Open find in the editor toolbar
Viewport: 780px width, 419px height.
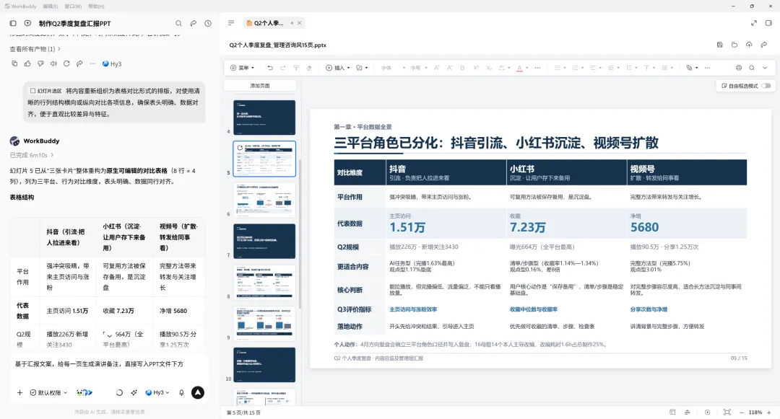752,68
